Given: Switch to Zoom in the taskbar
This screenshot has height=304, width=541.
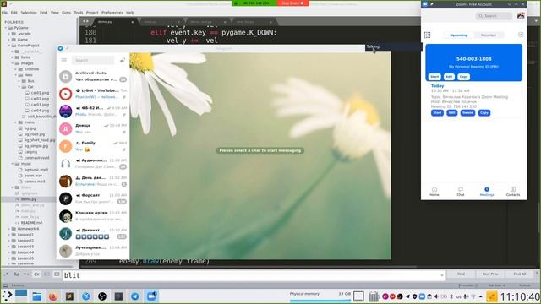Looking at the screenshot, I should [x=151, y=296].
